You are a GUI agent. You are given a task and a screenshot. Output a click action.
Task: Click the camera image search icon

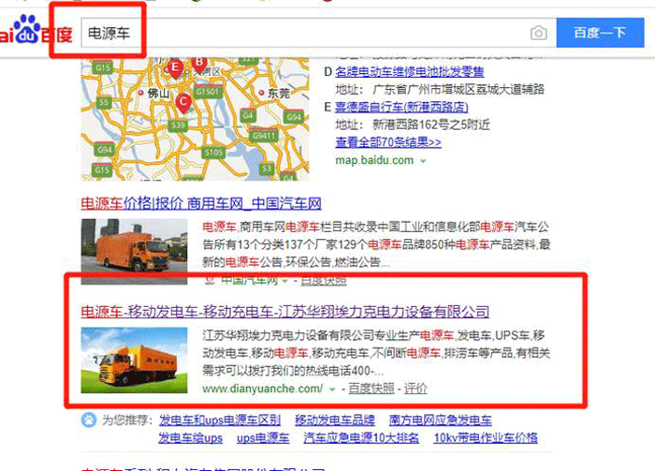538,33
